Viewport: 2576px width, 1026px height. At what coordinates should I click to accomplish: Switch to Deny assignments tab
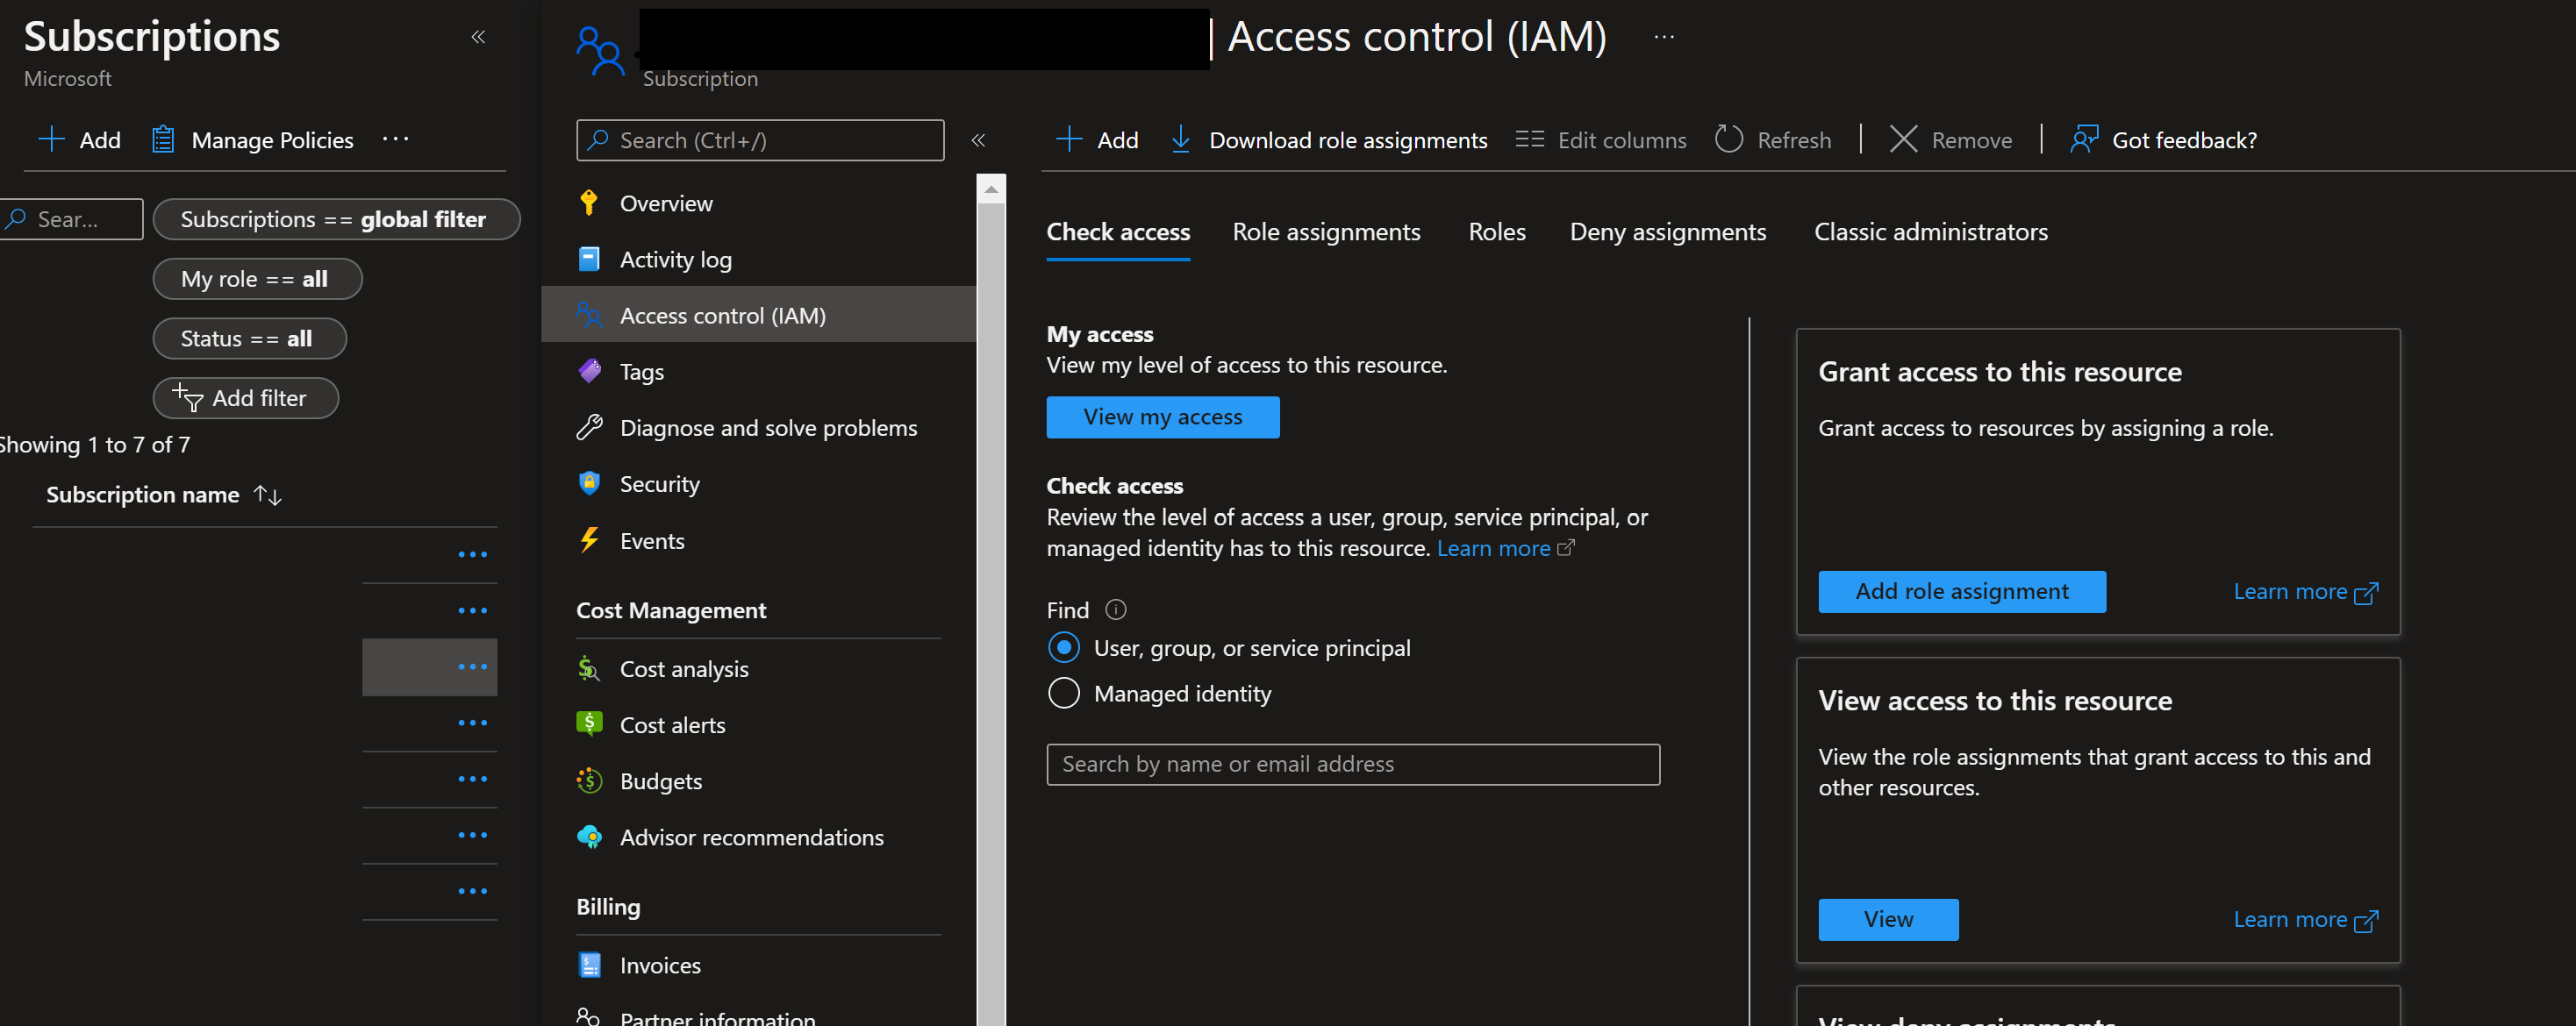pos(1669,232)
